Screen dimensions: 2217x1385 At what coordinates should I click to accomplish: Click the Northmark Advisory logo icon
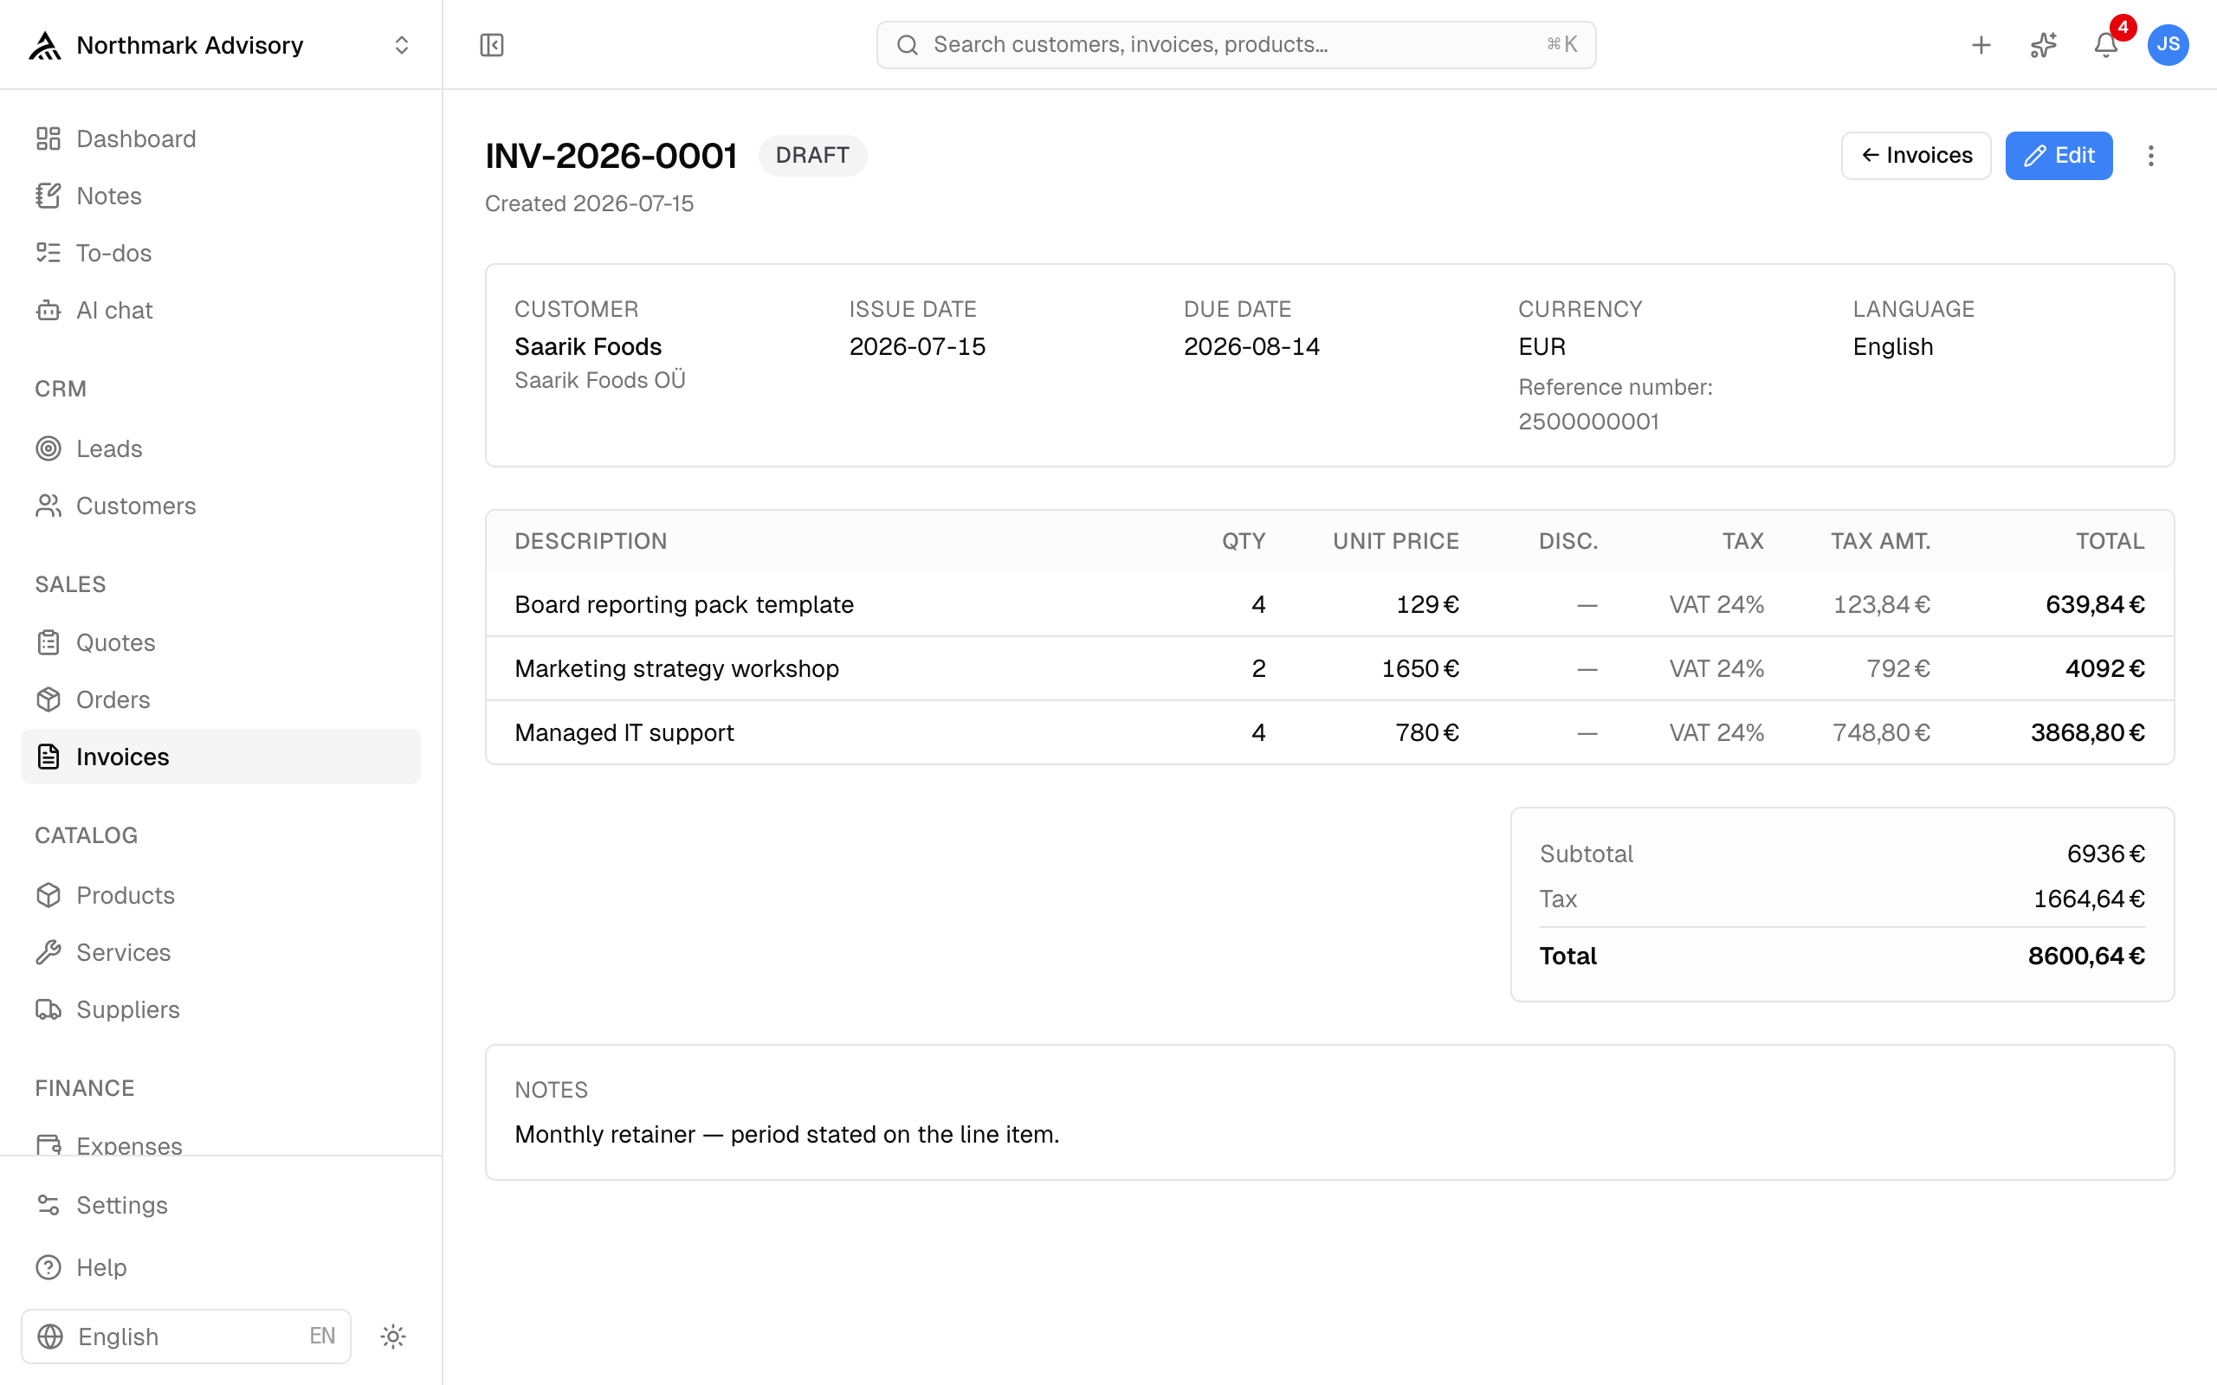(x=45, y=45)
